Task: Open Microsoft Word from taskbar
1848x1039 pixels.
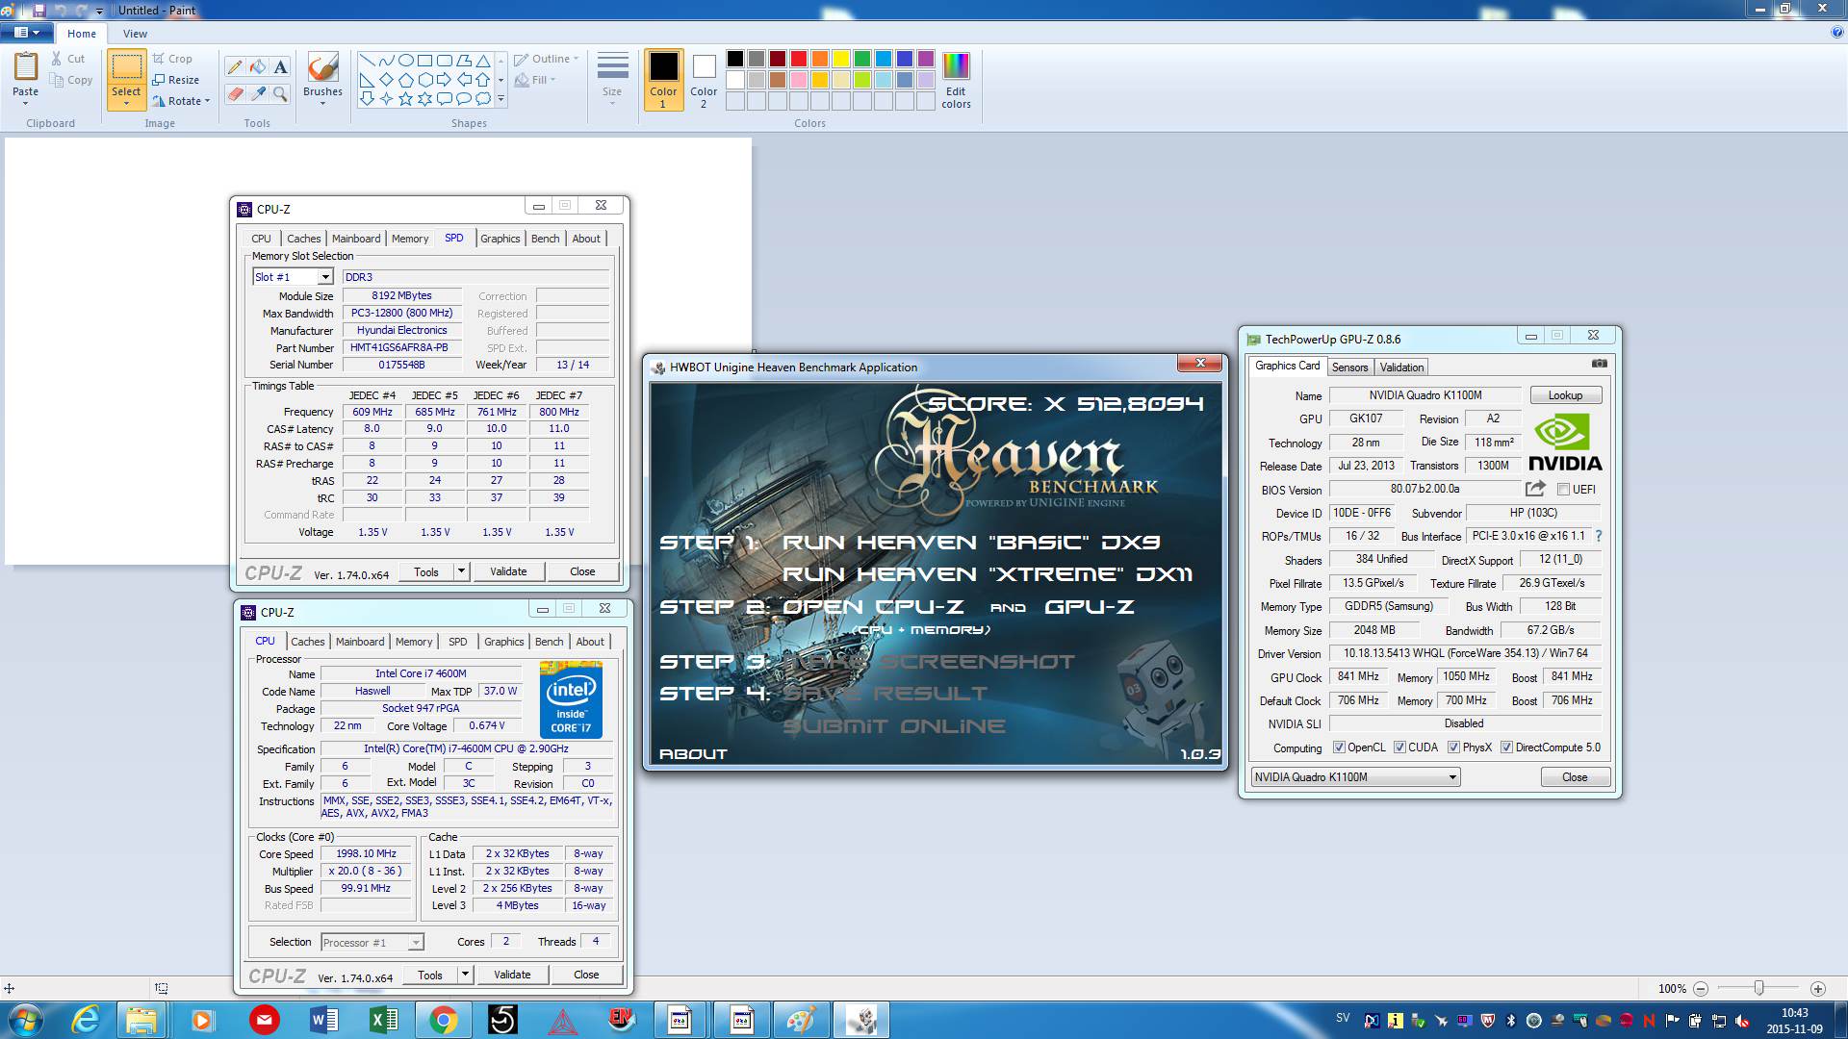Action: pos(323,1020)
